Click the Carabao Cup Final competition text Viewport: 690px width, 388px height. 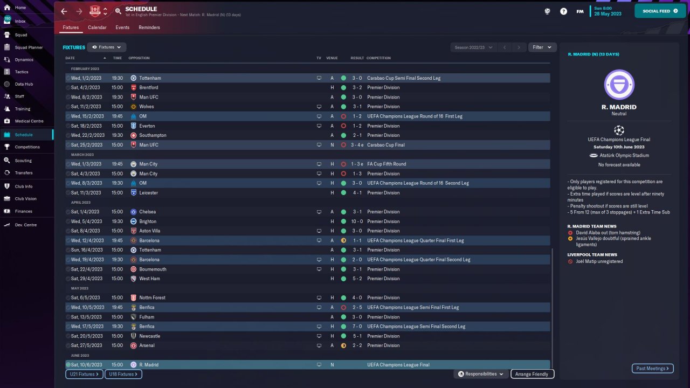coord(386,145)
